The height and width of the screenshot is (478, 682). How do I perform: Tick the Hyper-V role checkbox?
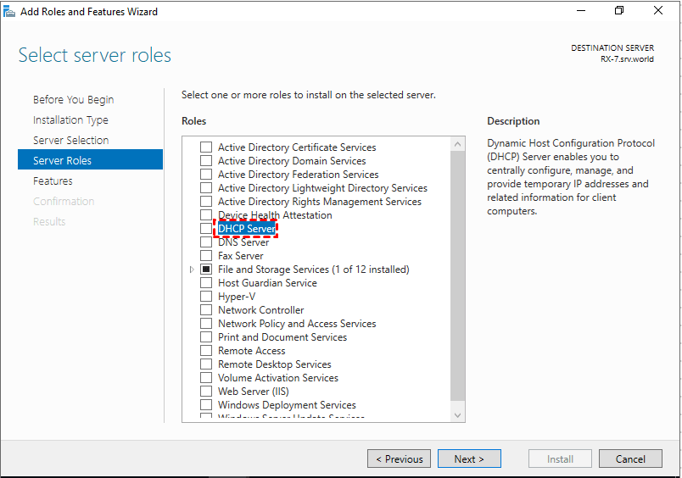coord(206,297)
